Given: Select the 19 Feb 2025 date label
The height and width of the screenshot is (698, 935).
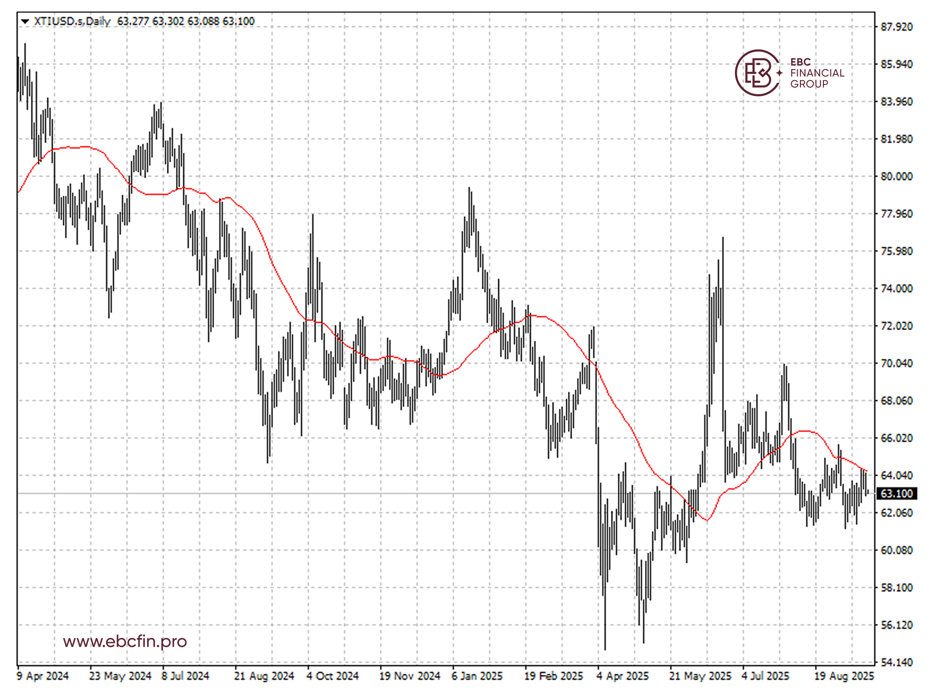Looking at the screenshot, I should [553, 676].
